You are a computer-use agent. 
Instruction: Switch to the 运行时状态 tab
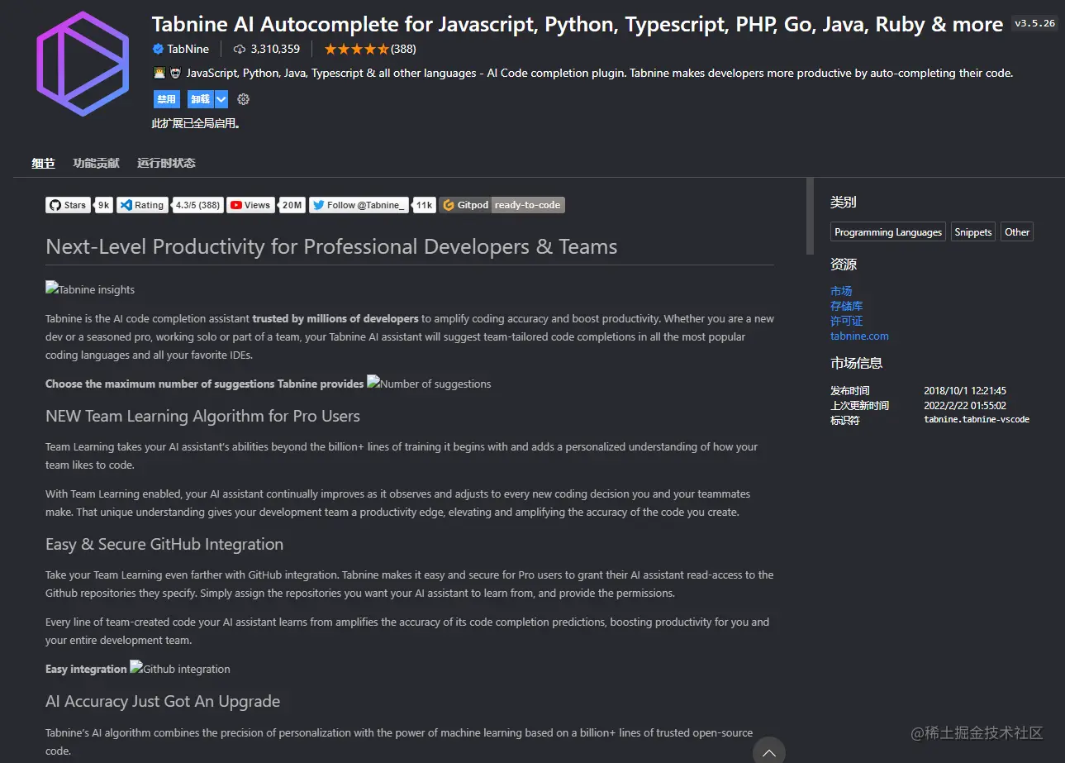[x=167, y=163]
